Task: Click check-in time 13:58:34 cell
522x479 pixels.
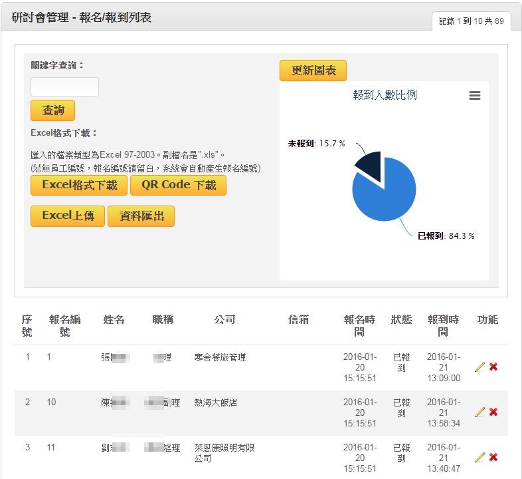Action: point(444,412)
